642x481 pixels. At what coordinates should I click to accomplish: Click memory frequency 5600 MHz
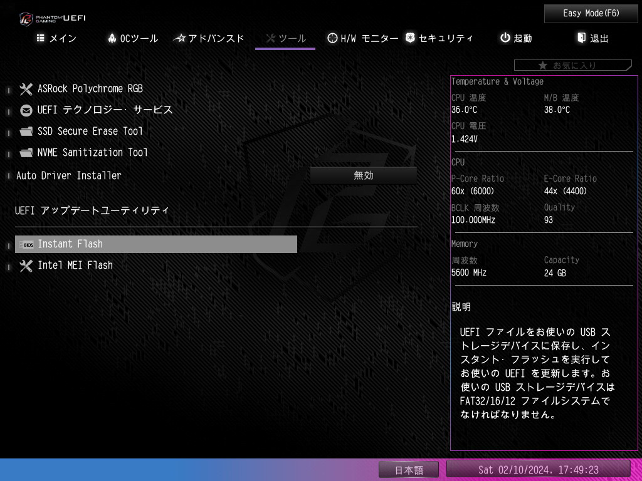469,273
